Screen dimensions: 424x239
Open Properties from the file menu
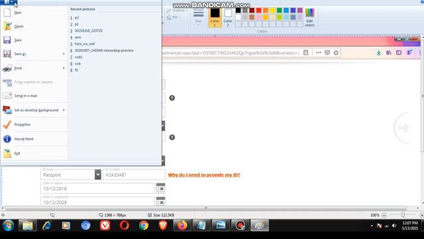[34, 125]
